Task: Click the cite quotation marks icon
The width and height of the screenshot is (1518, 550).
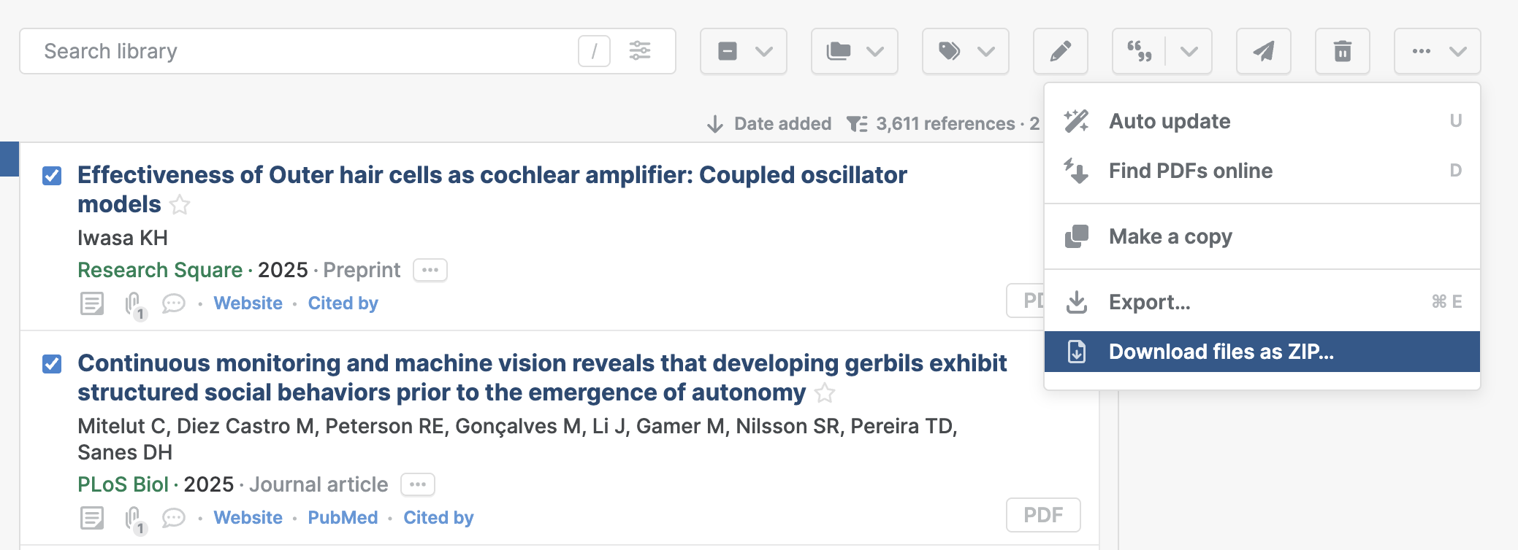Action: click(1139, 51)
